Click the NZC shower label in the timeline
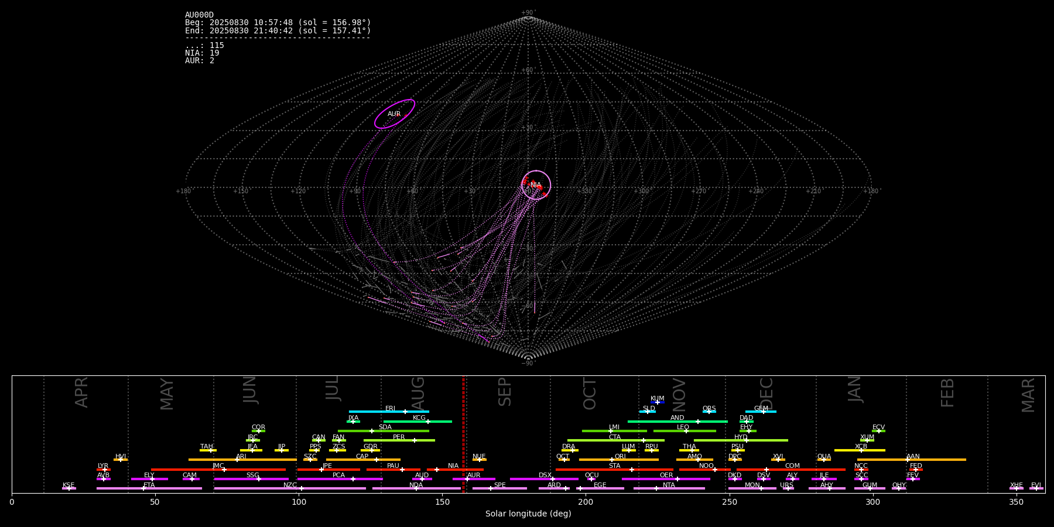This screenshot has width=1054, height=527. point(290,485)
